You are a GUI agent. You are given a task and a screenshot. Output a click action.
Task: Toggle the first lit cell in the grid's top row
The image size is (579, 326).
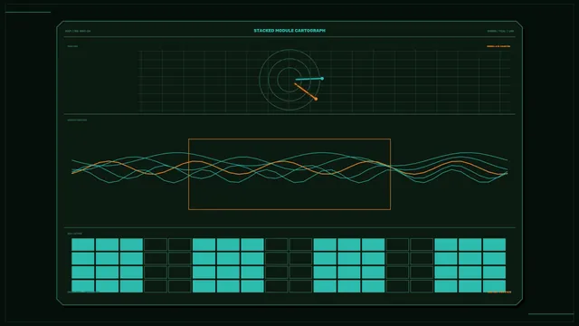point(82,244)
